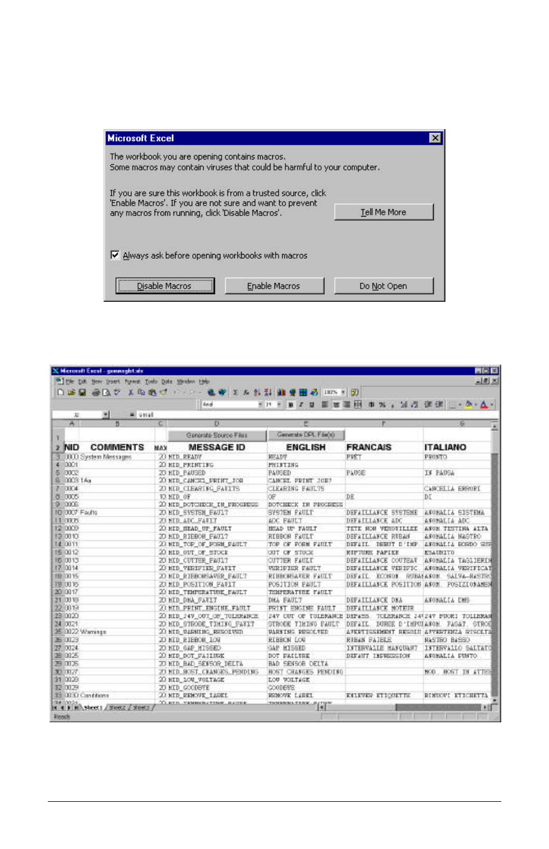549x849 pixels.
Task: Sort ascending with the A-Z icon
Action: click(x=257, y=392)
